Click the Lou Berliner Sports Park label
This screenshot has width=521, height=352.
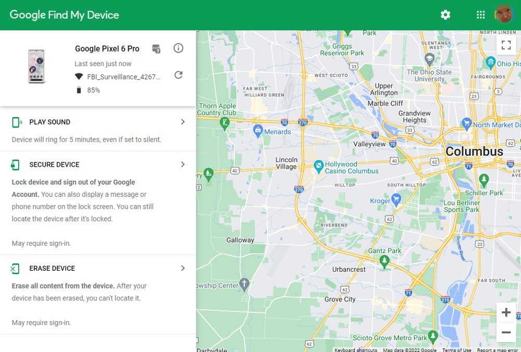tap(462, 206)
